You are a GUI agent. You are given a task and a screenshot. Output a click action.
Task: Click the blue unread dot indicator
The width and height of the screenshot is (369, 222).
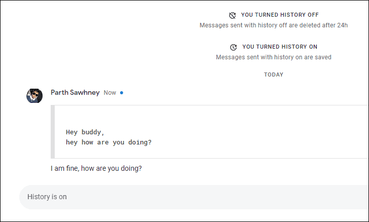coord(122,93)
